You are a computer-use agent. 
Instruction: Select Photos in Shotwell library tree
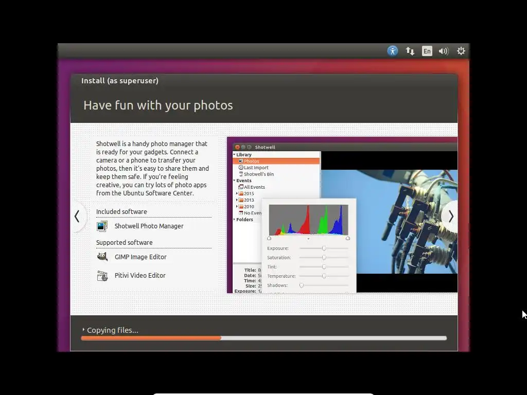[x=276, y=161]
